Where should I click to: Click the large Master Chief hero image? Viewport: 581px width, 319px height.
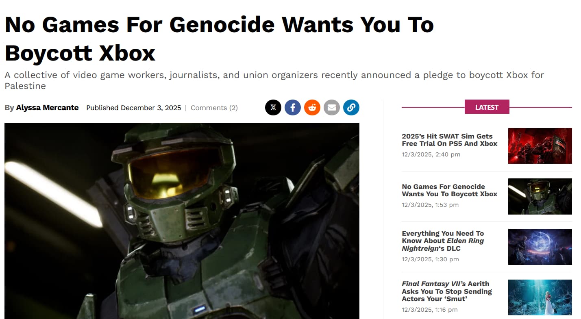click(182, 221)
